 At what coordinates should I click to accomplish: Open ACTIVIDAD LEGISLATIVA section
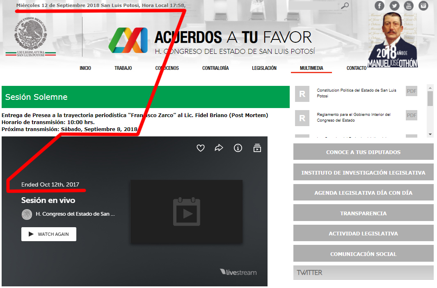364,233
